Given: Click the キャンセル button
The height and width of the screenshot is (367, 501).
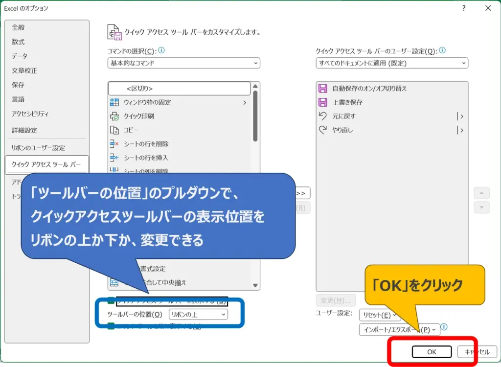Looking at the screenshot, I should click(476, 352).
